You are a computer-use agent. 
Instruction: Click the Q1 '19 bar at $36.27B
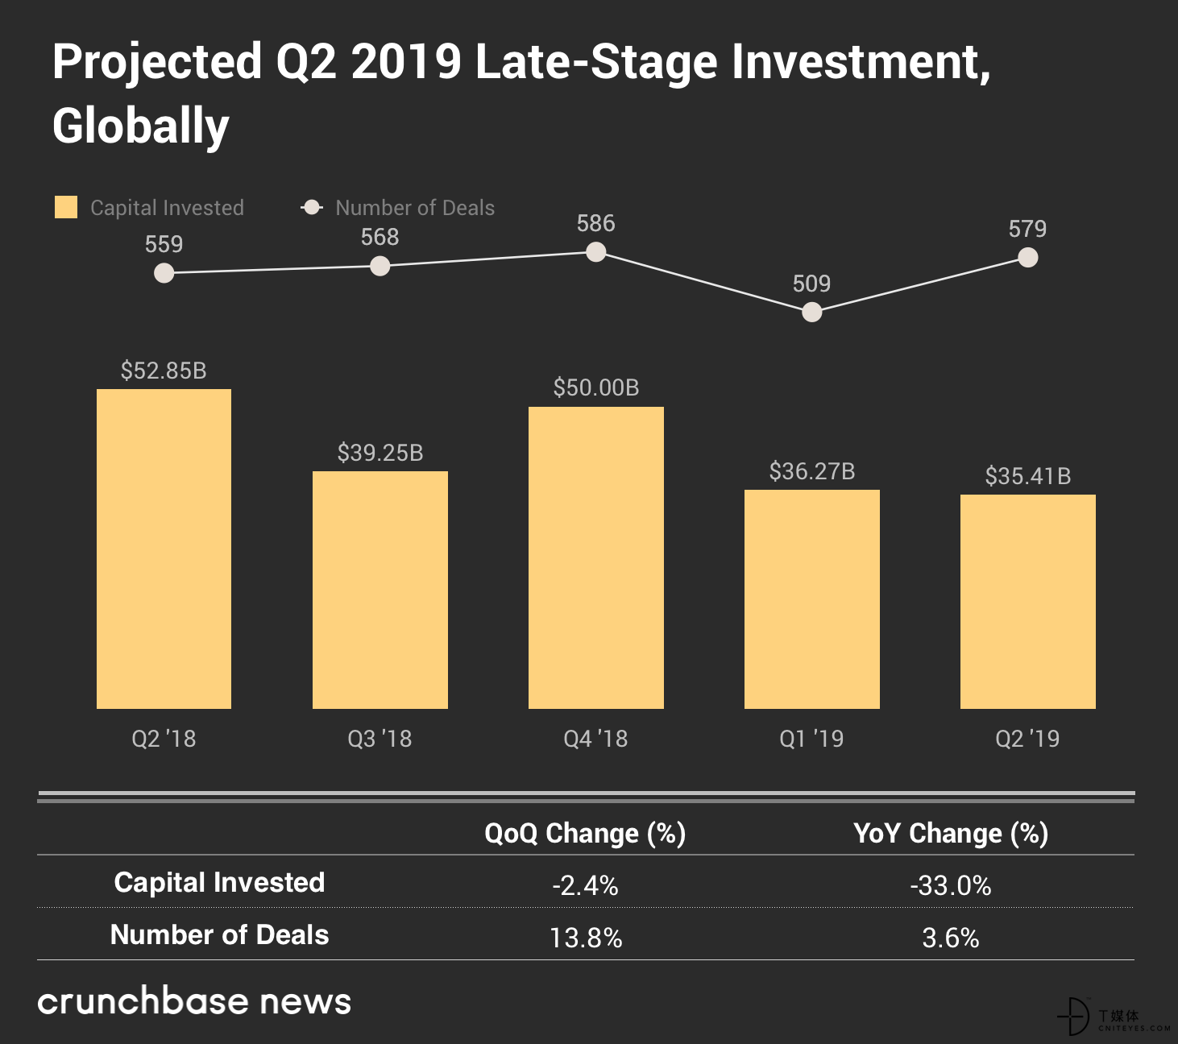pyautogui.click(x=811, y=599)
